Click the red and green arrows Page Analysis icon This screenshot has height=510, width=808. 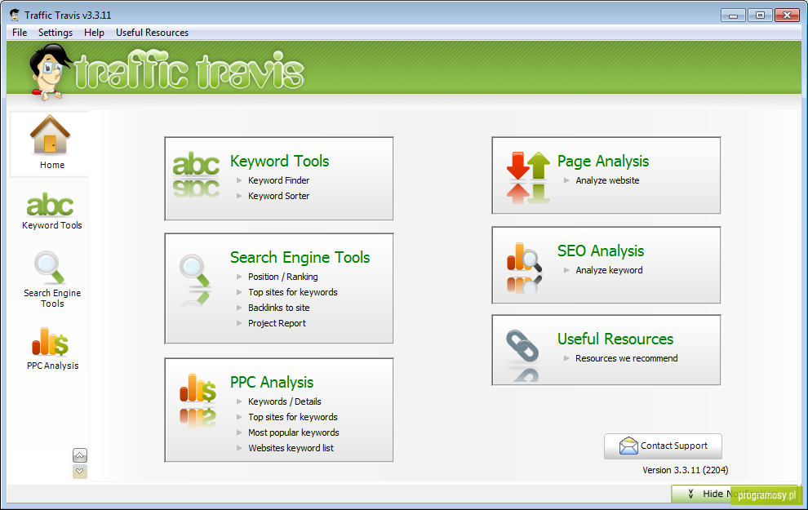tap(528, 177)
